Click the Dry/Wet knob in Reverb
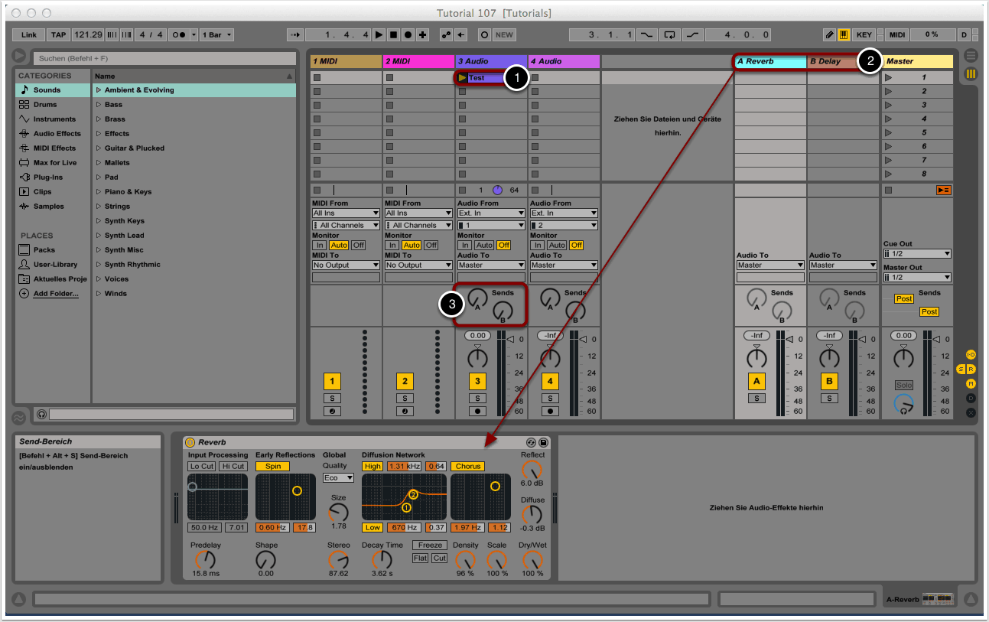This screenshot has height=622, width=989. pos(532,559)
